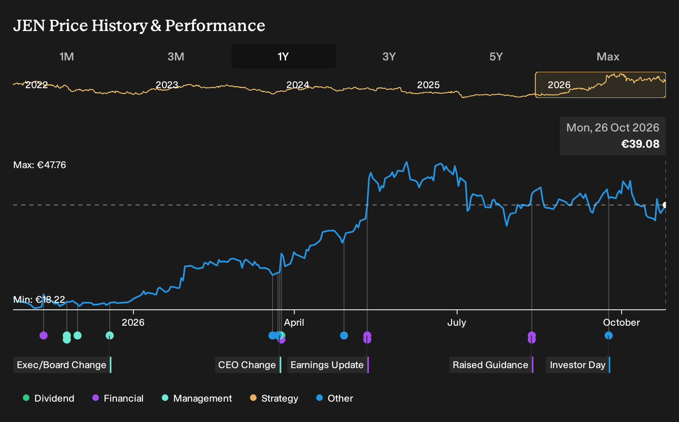Toggle the Strategy legend filter
This screenshot has width=679, height=422.
tap(274, 398)
